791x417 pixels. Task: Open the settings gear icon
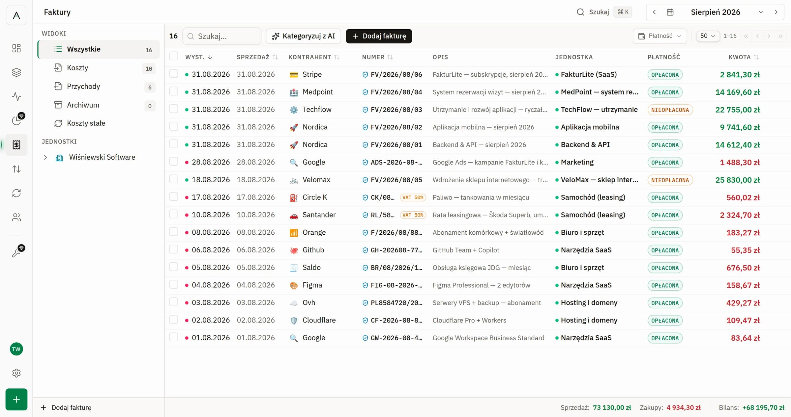(x=16, y=373)
